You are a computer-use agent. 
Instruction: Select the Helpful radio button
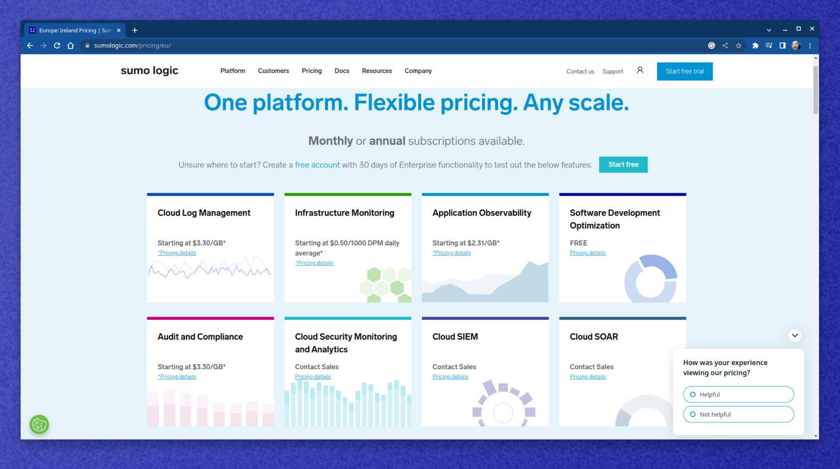pos(692,394)
